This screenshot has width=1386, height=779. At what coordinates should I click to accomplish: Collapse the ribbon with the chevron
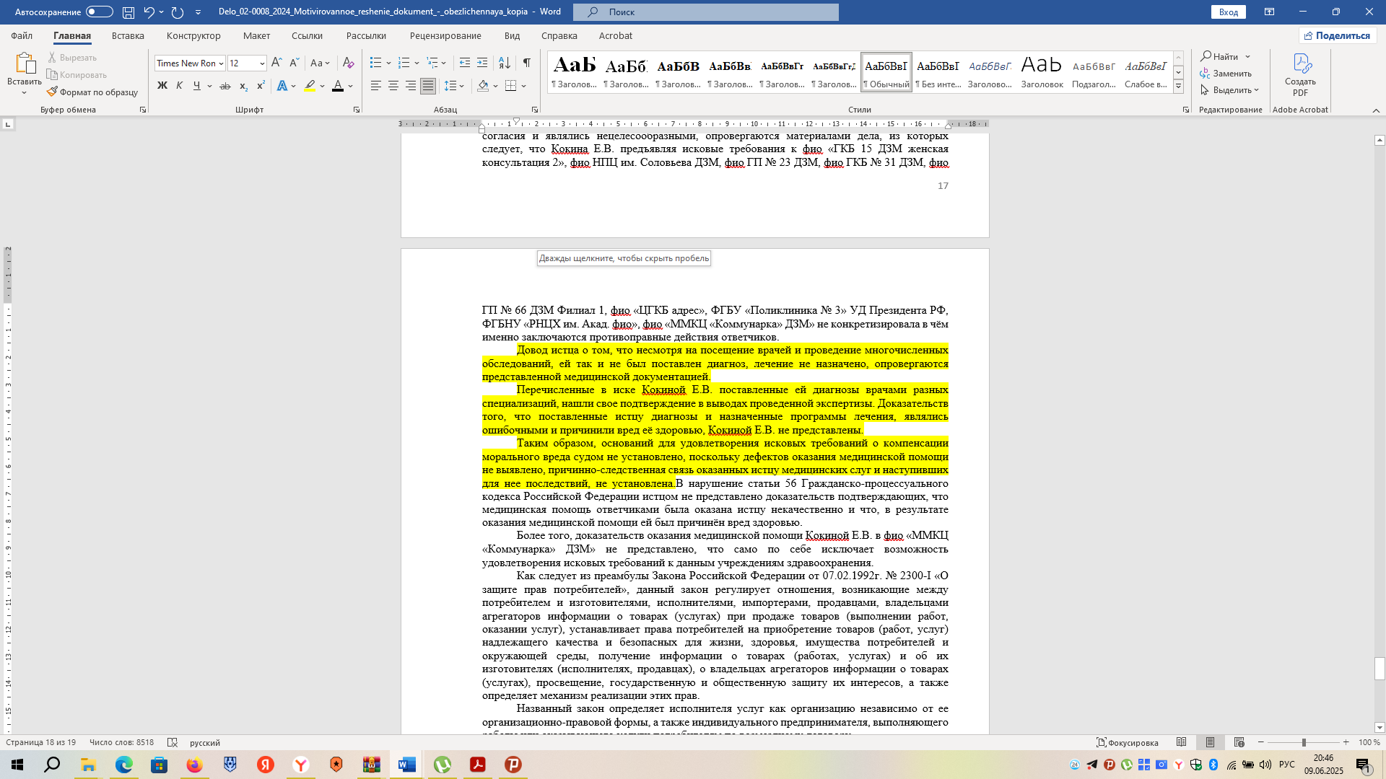click(x=1376, y=110)
